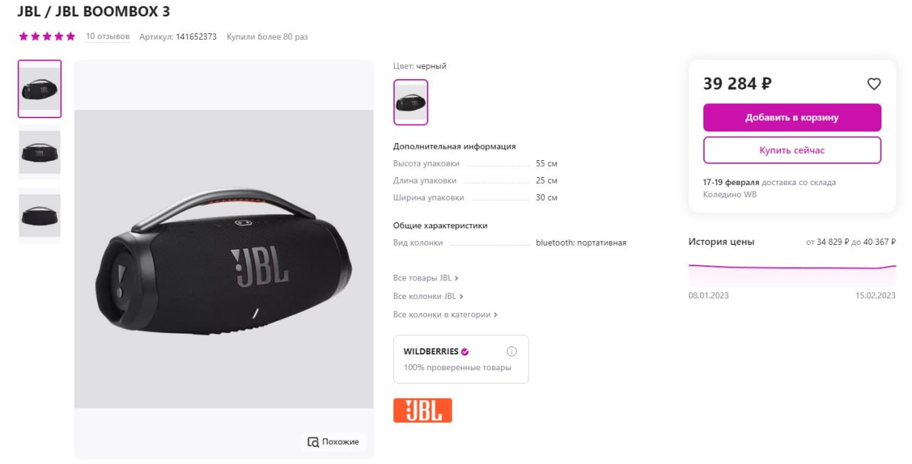The width and height of the screenshot is (912, 464).
Task: Select the third speaker thumbnail in gallery
Action: coord(40,215)
